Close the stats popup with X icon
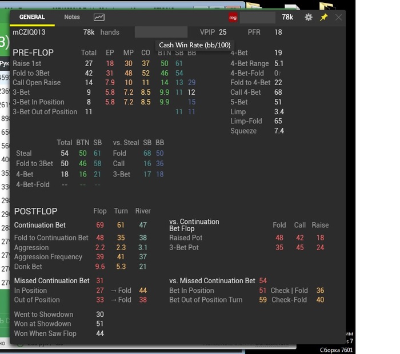400x354 pixels. click(x=338, y=17)
